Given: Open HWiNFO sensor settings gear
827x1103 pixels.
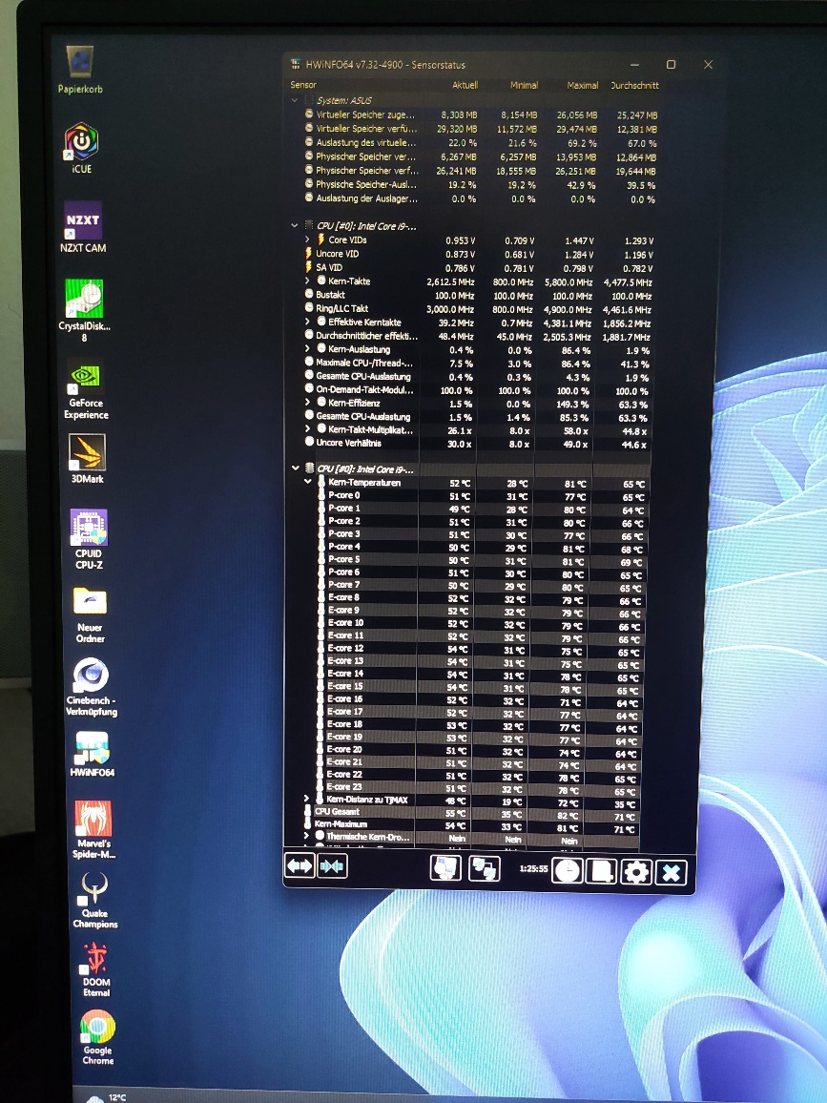Looking at the screenshot, I should pyautogui.click(x=636, y=872).
